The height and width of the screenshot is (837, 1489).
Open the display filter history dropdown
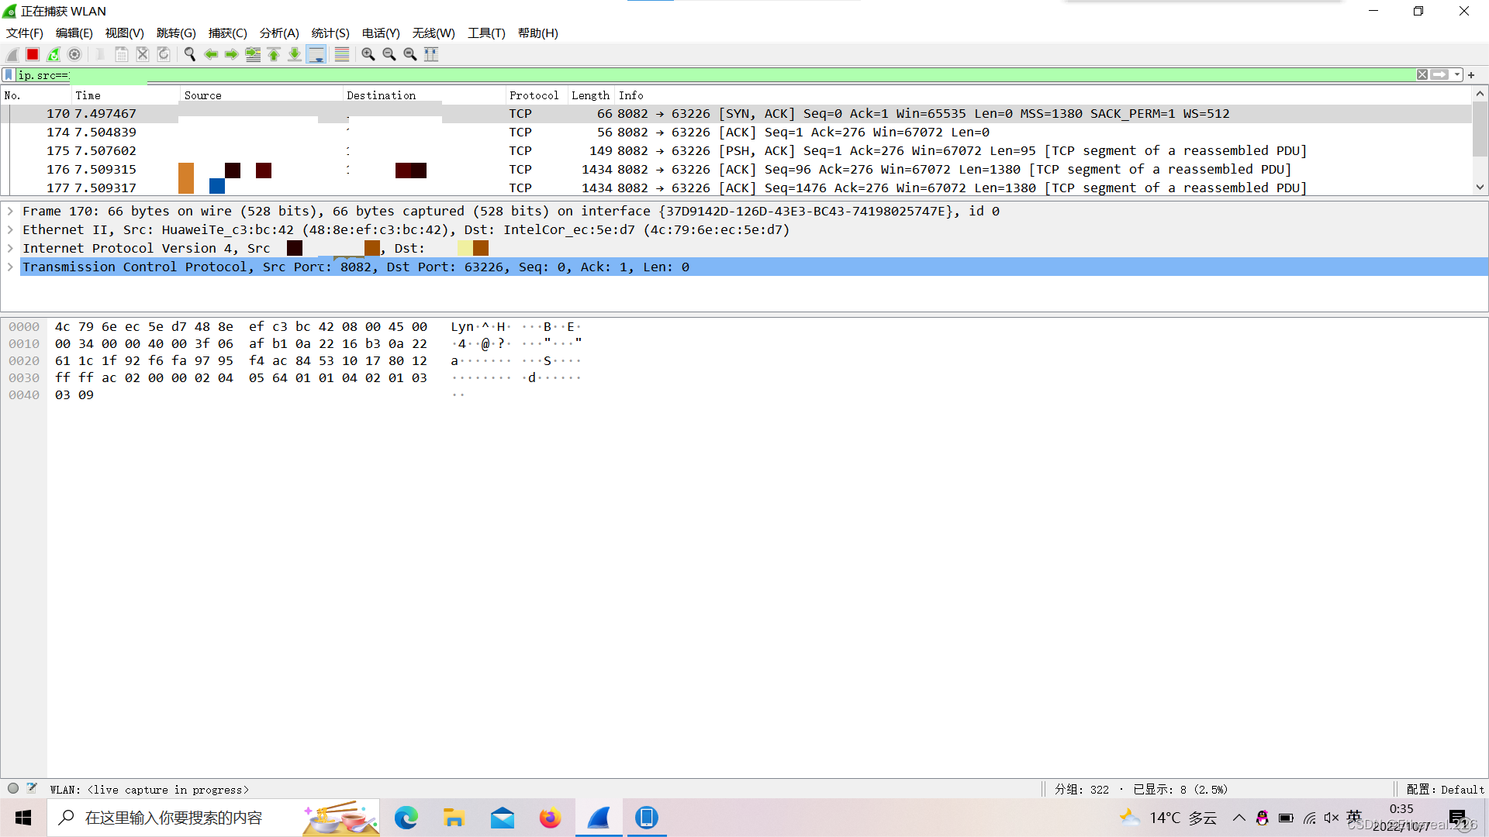pos(1457,75)
